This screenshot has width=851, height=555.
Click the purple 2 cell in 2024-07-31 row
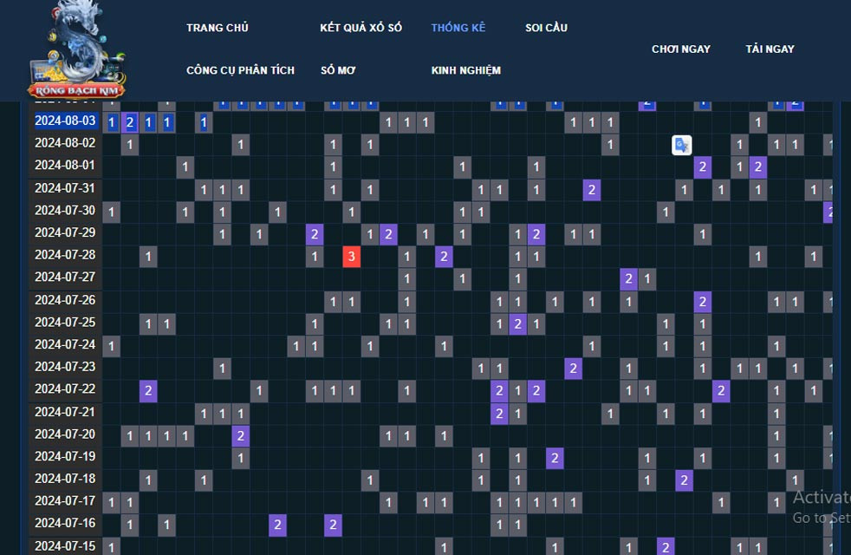pos(591,189)
